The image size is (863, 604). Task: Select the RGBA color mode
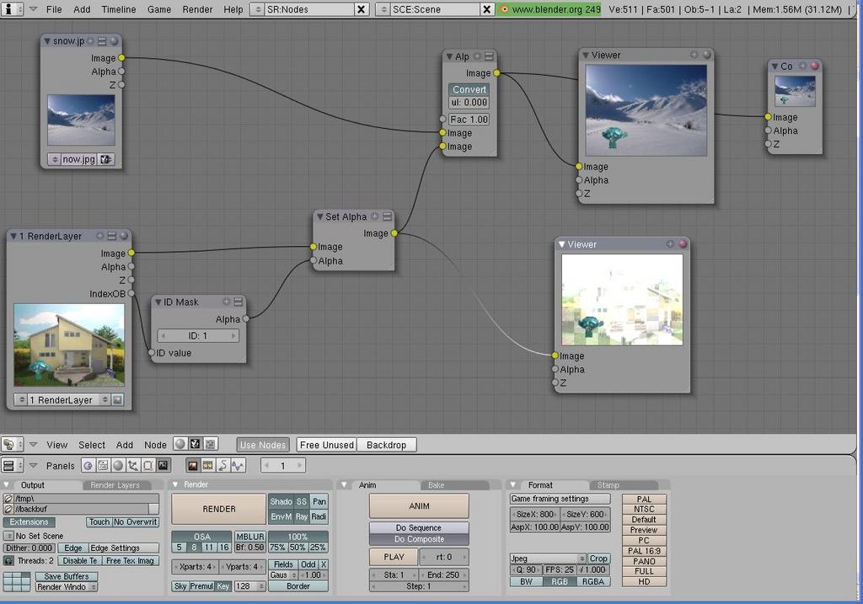(x=593, y=581)
